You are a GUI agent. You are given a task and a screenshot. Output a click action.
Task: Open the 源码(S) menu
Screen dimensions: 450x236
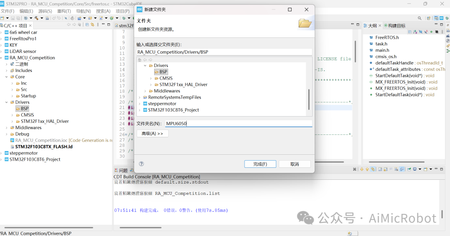(45, 11)
